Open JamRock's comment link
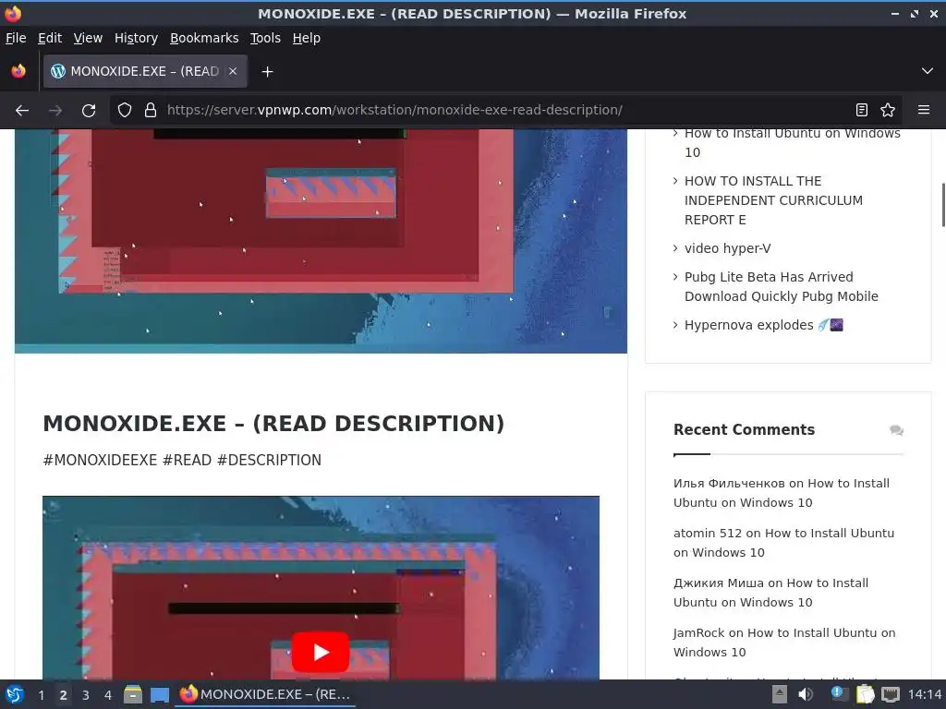The width and height of the screenshot is (946, 709). tap(783, 643)
